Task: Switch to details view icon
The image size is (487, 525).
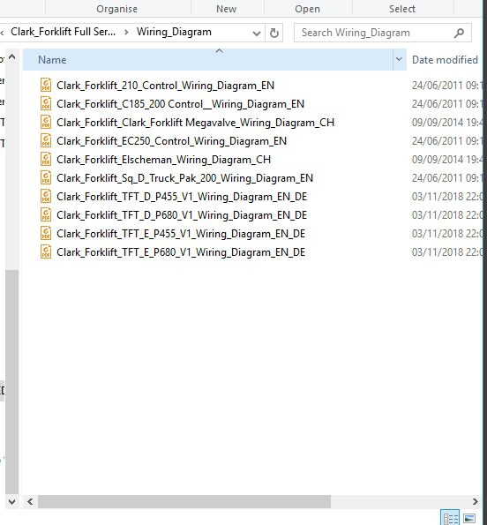Action: point(450,518)
